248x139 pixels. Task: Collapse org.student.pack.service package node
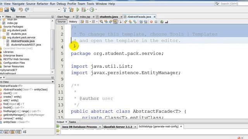point(1,37)
